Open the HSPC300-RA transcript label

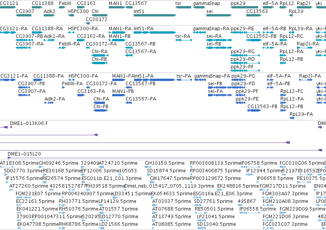83,28
